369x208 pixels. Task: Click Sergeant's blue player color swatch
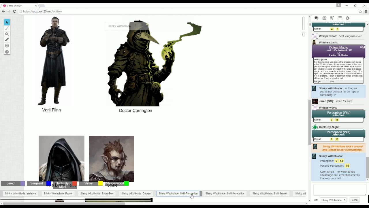[x=48, y=183]
